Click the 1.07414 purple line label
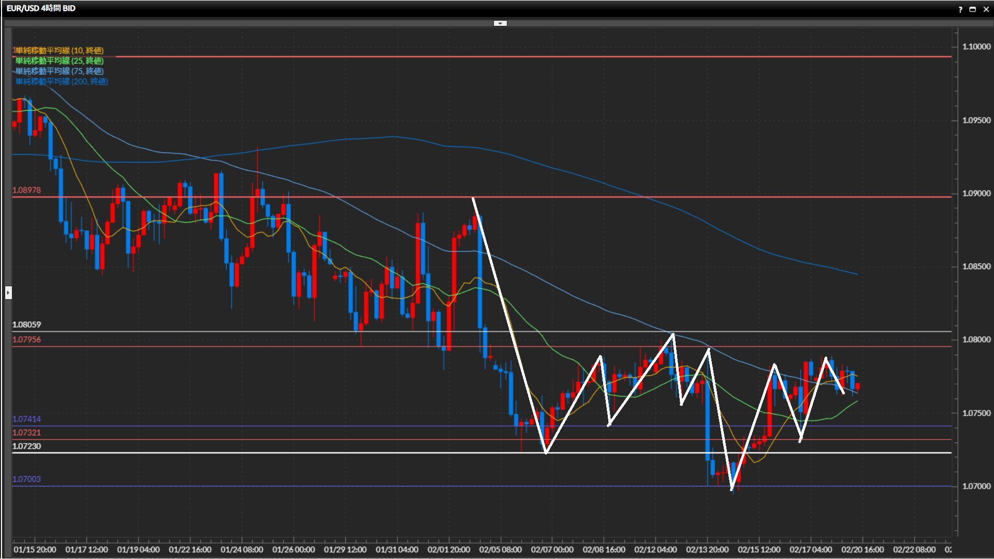This screenshot has width=994, height=559. tap(26, 419)
